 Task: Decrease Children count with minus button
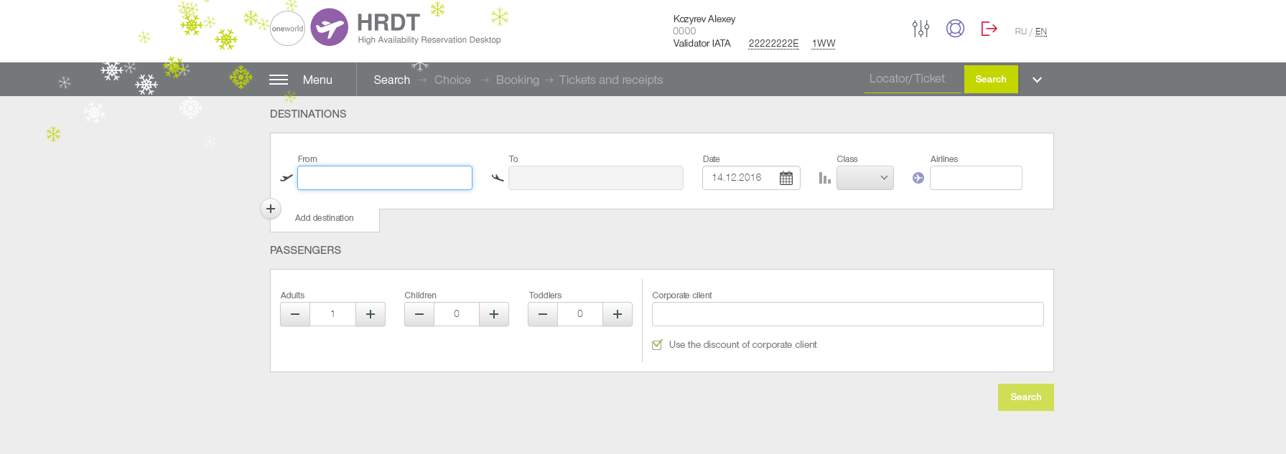tap(419, 314)
